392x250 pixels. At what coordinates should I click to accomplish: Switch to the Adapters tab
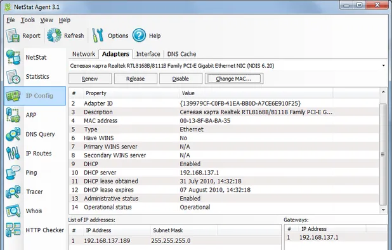[x=115, y=54]
